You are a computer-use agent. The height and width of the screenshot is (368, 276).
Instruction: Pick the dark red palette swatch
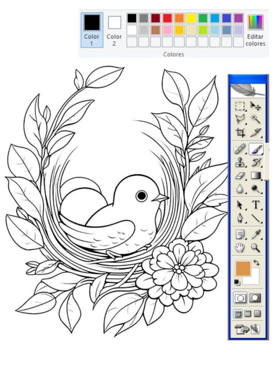(x=156, y=18)
